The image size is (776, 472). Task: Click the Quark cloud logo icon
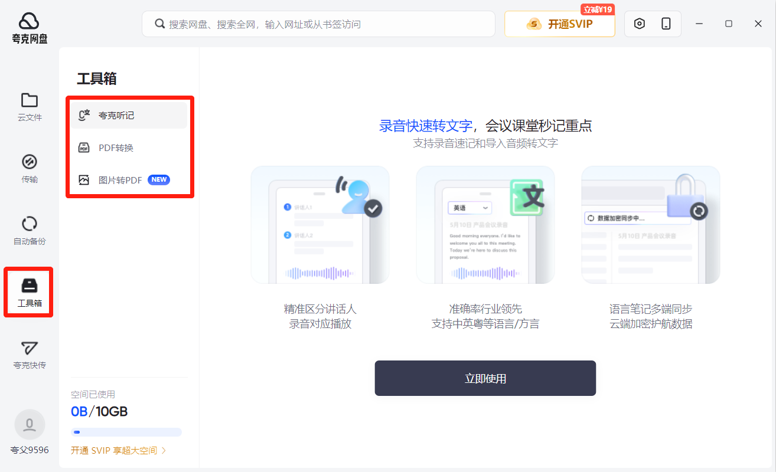[29, 21]
